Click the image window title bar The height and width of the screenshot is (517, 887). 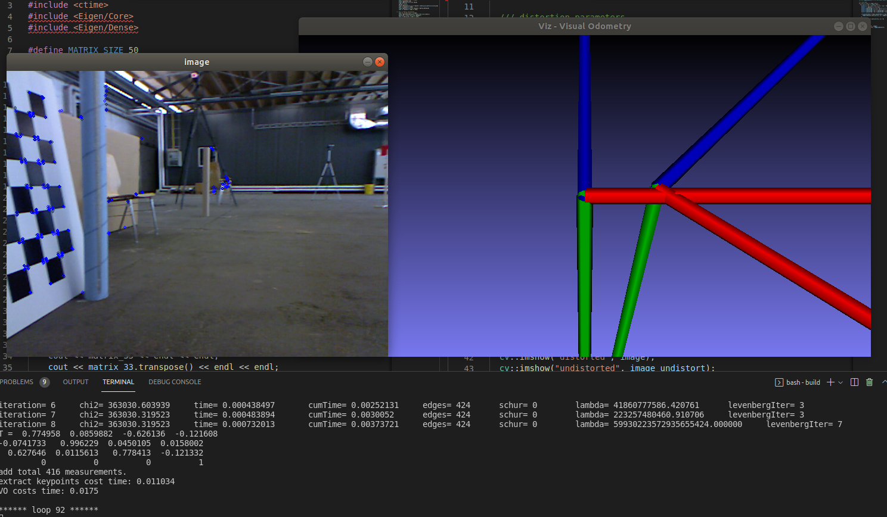197,62
